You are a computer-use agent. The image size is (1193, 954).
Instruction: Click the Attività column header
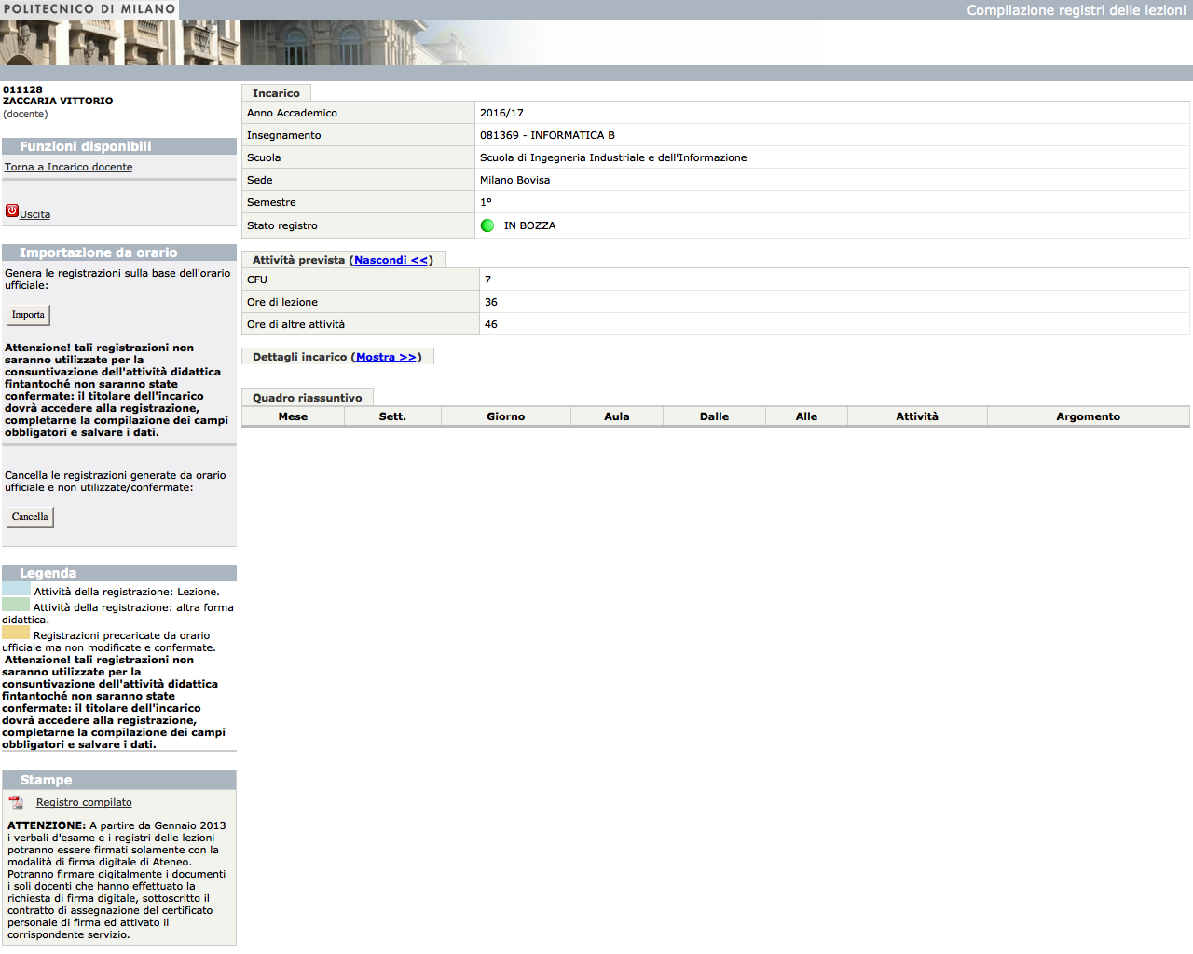pyautogui.click(x=917, y=416)
